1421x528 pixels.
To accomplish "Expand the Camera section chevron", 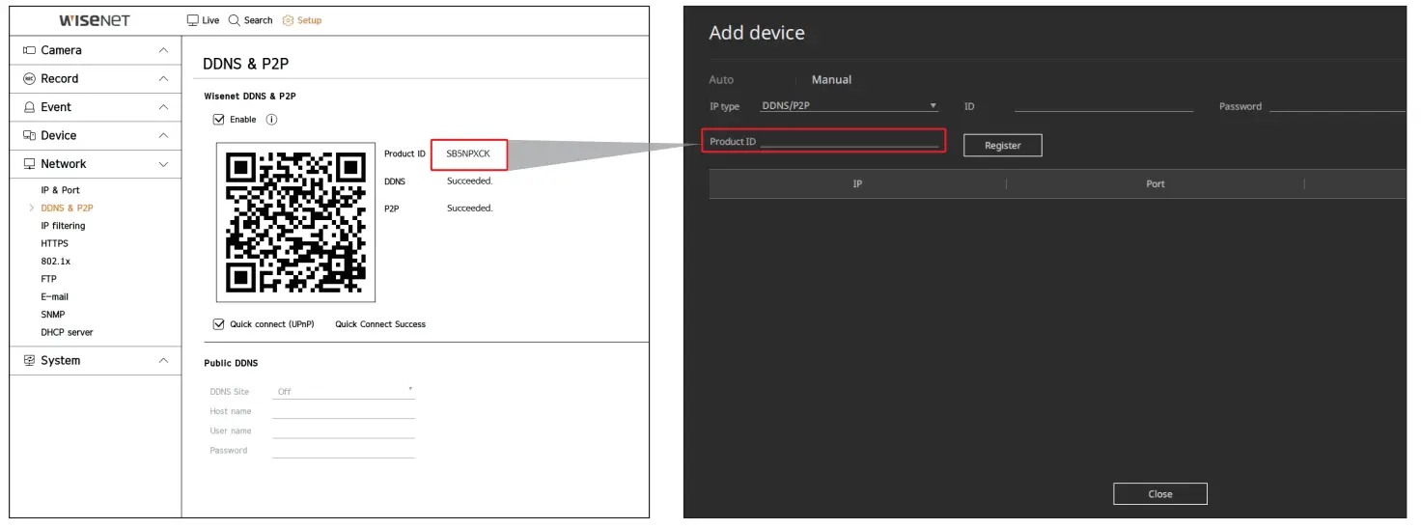I will [163, 50].
